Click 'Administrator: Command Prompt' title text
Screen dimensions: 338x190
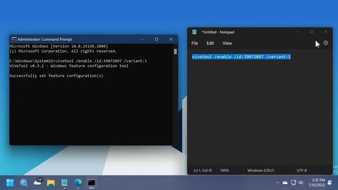44,39
